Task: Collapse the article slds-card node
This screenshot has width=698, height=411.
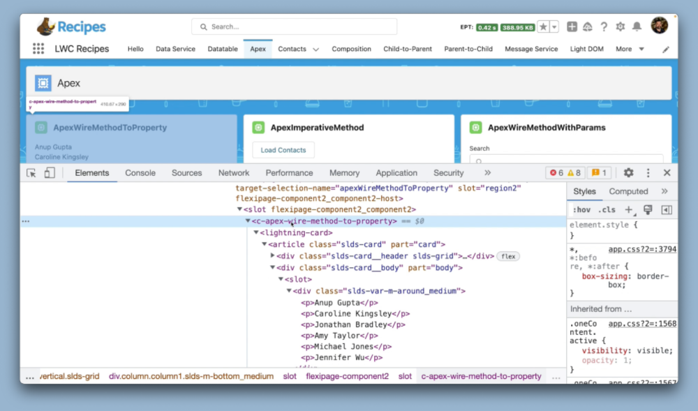Action: 264,244
